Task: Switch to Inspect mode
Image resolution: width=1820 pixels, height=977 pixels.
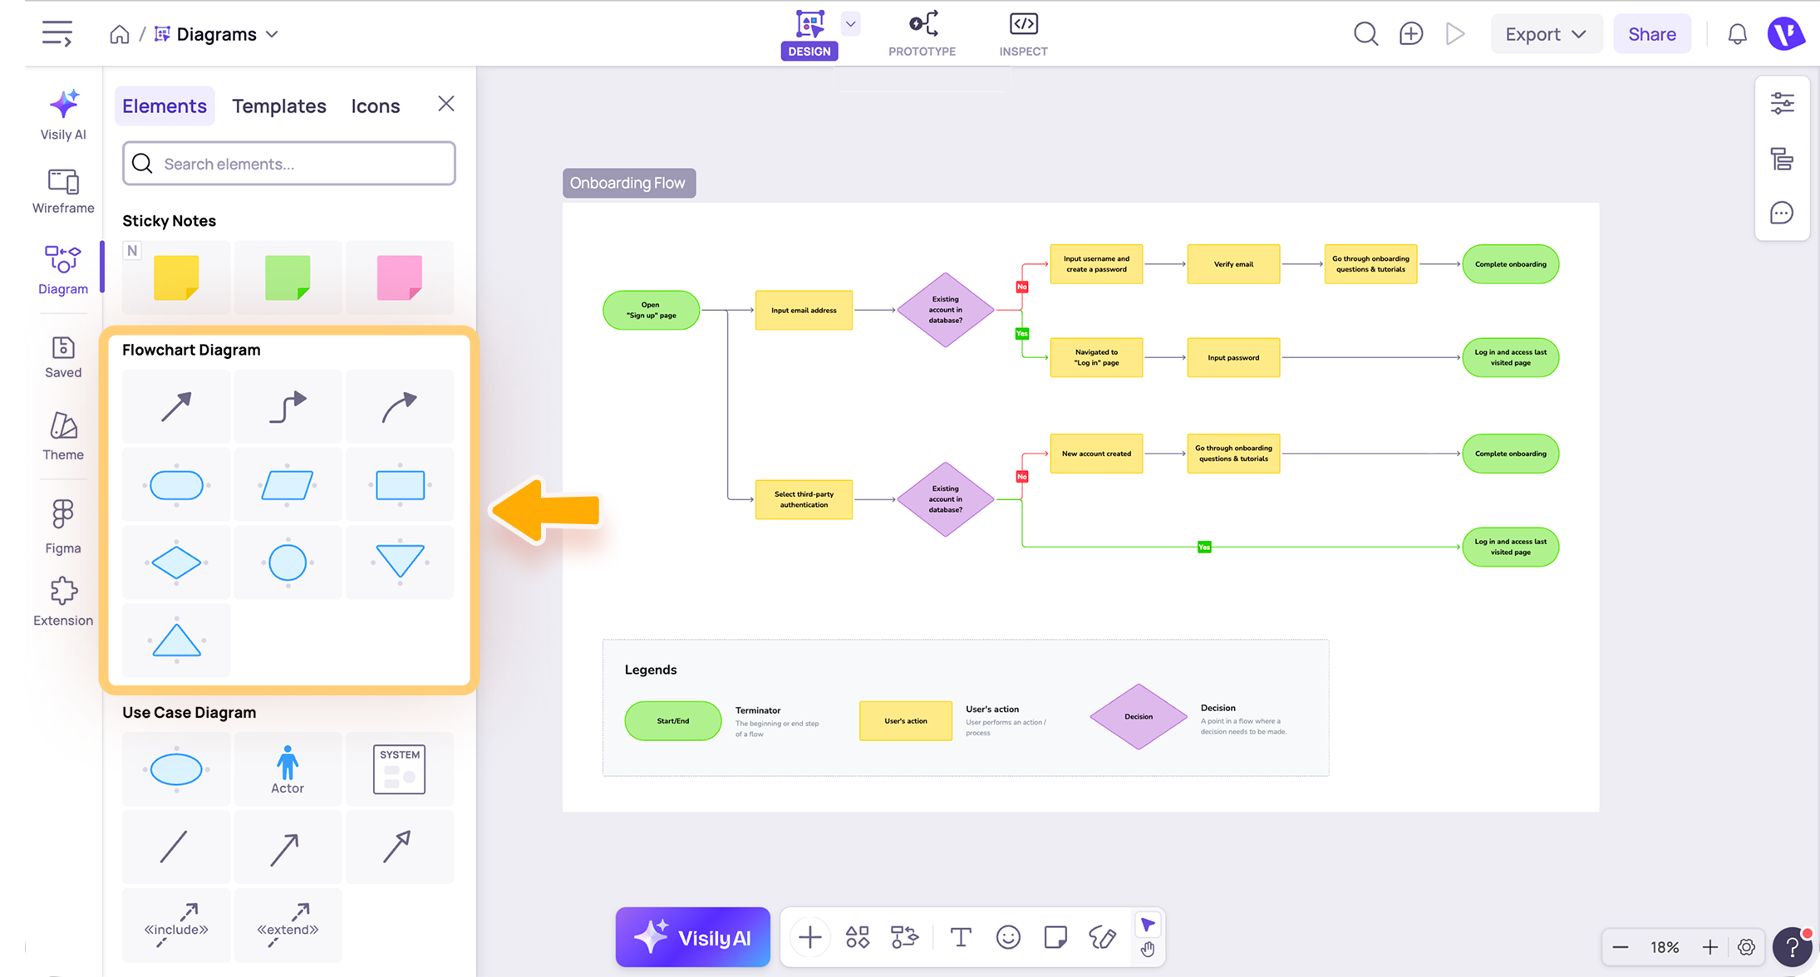Action: (x=1023, y=35)
